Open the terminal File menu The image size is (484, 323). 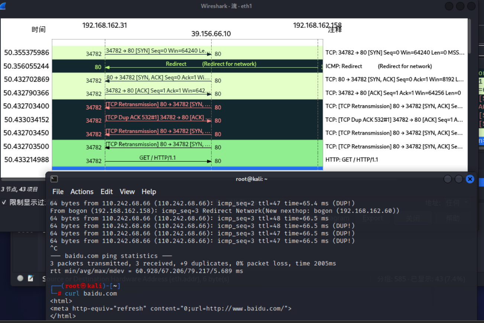click(58, 192)
